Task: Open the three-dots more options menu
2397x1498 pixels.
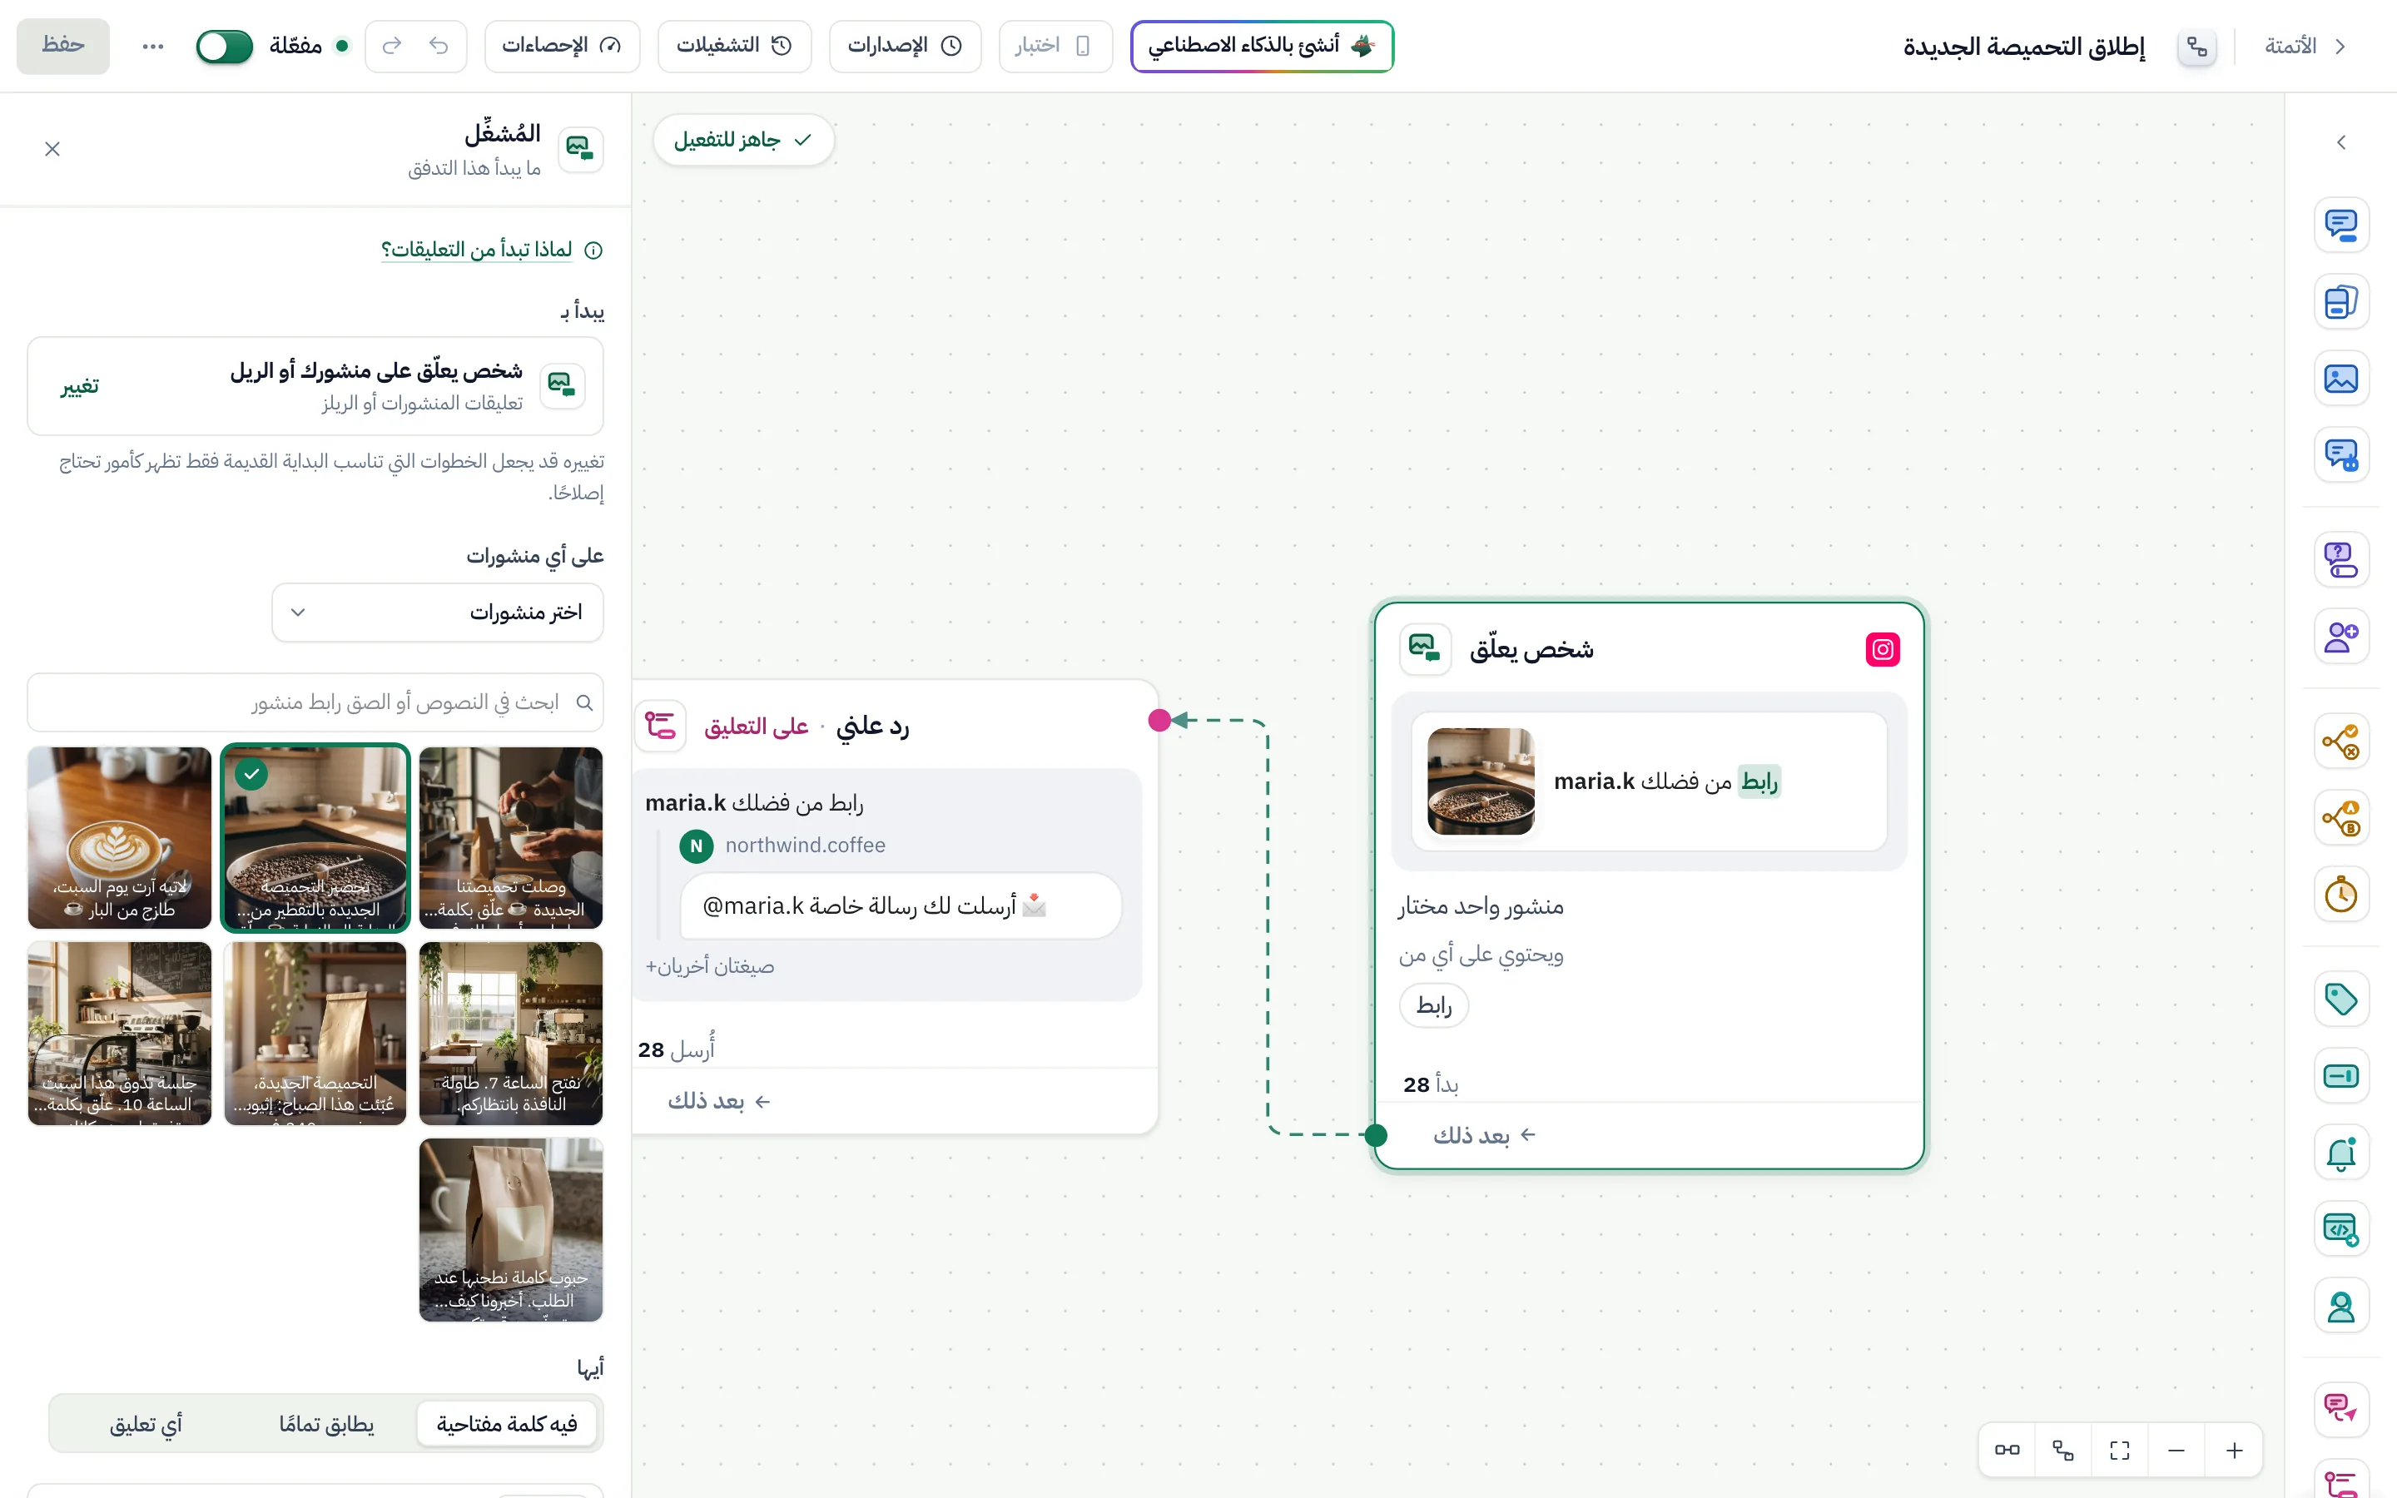Action: click(x=152, y=46)
